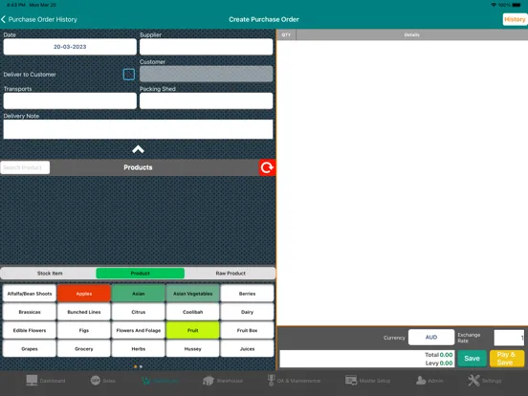Click the Details column header
528x396 pixels.
(412, 34)
